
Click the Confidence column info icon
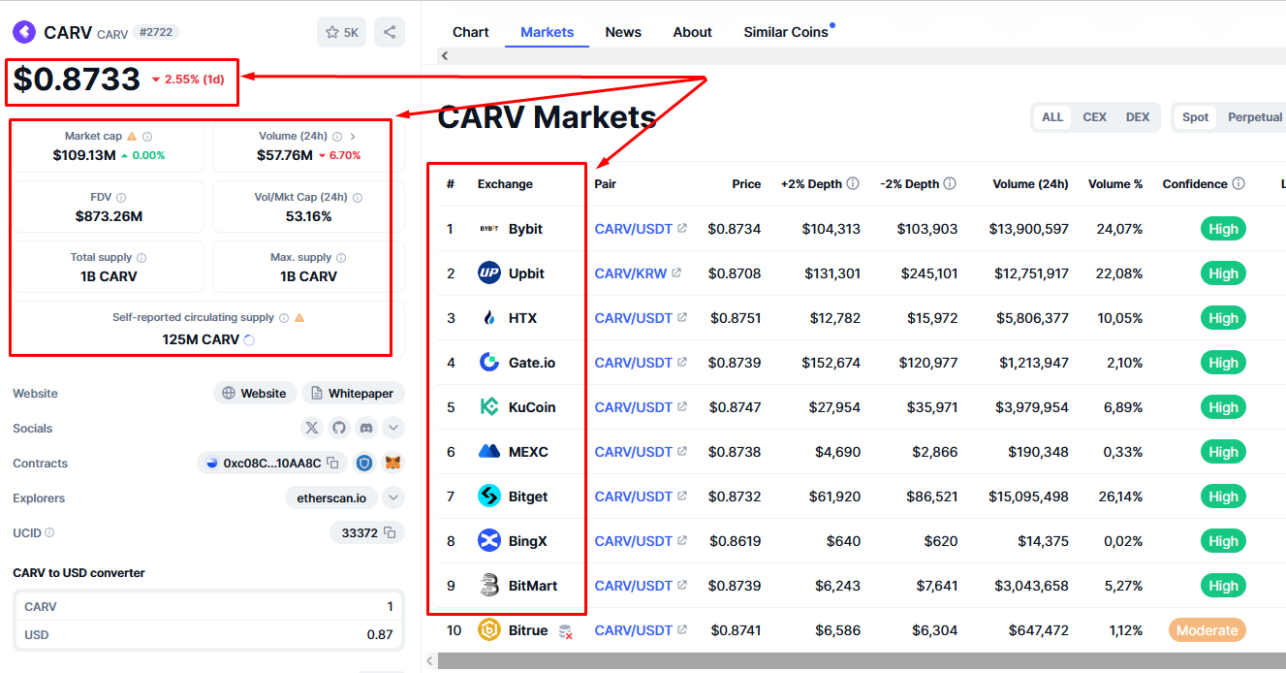[x=1239, y=183]
